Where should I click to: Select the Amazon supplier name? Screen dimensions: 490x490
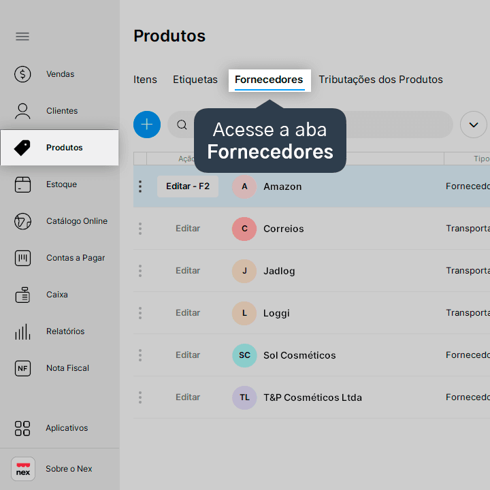282,187
